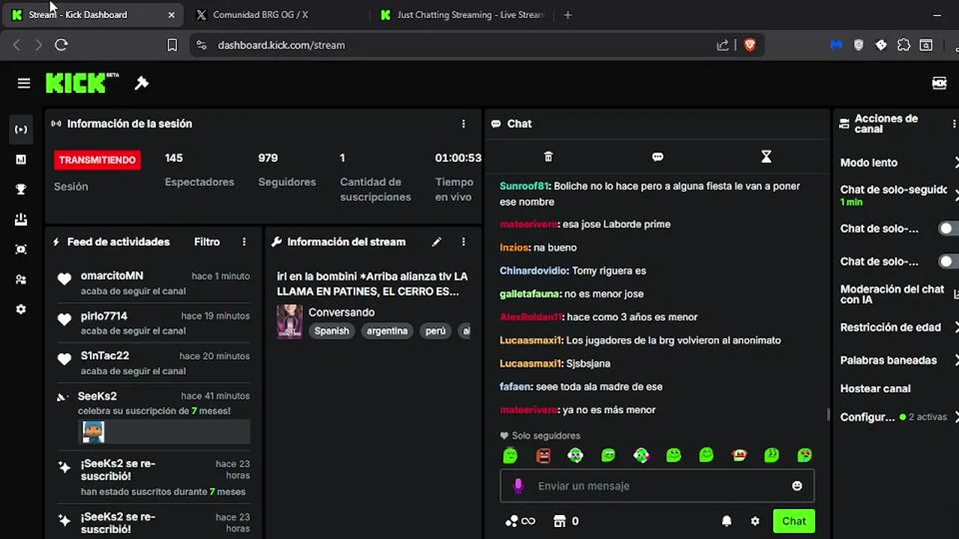Click Hostear canal

click(x=875, y=389)
